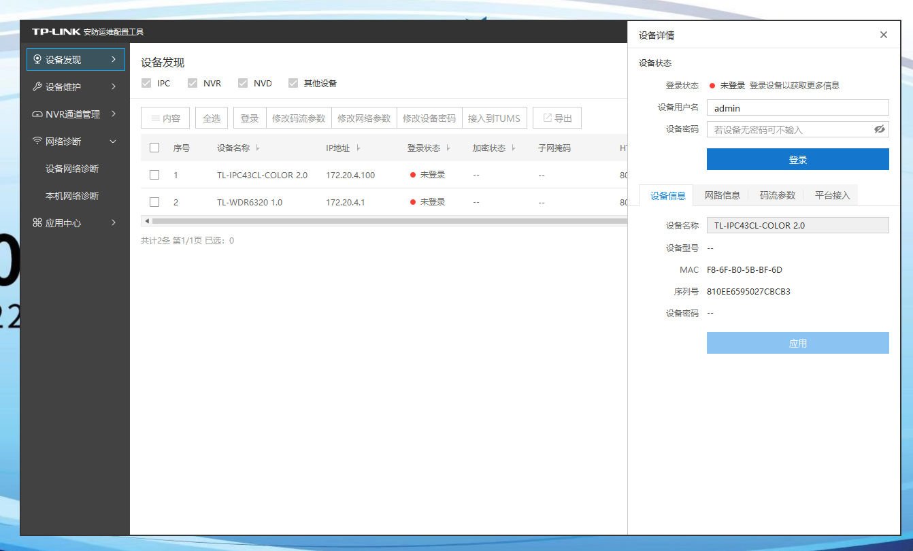Click 修改码流参数 button
The height and width of the screenshot is (551, 913).
[x=299, y=118]
